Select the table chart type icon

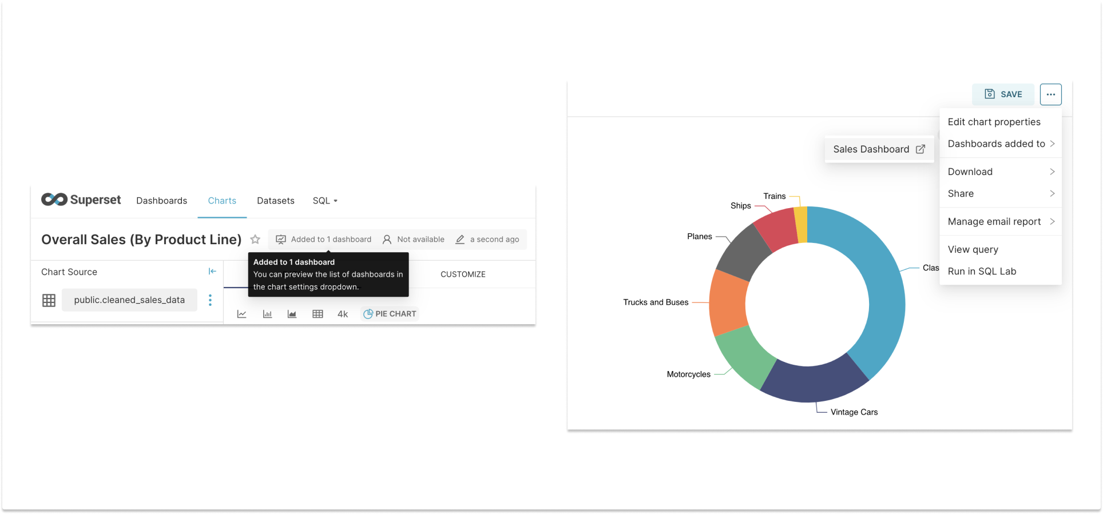(318, 314)
